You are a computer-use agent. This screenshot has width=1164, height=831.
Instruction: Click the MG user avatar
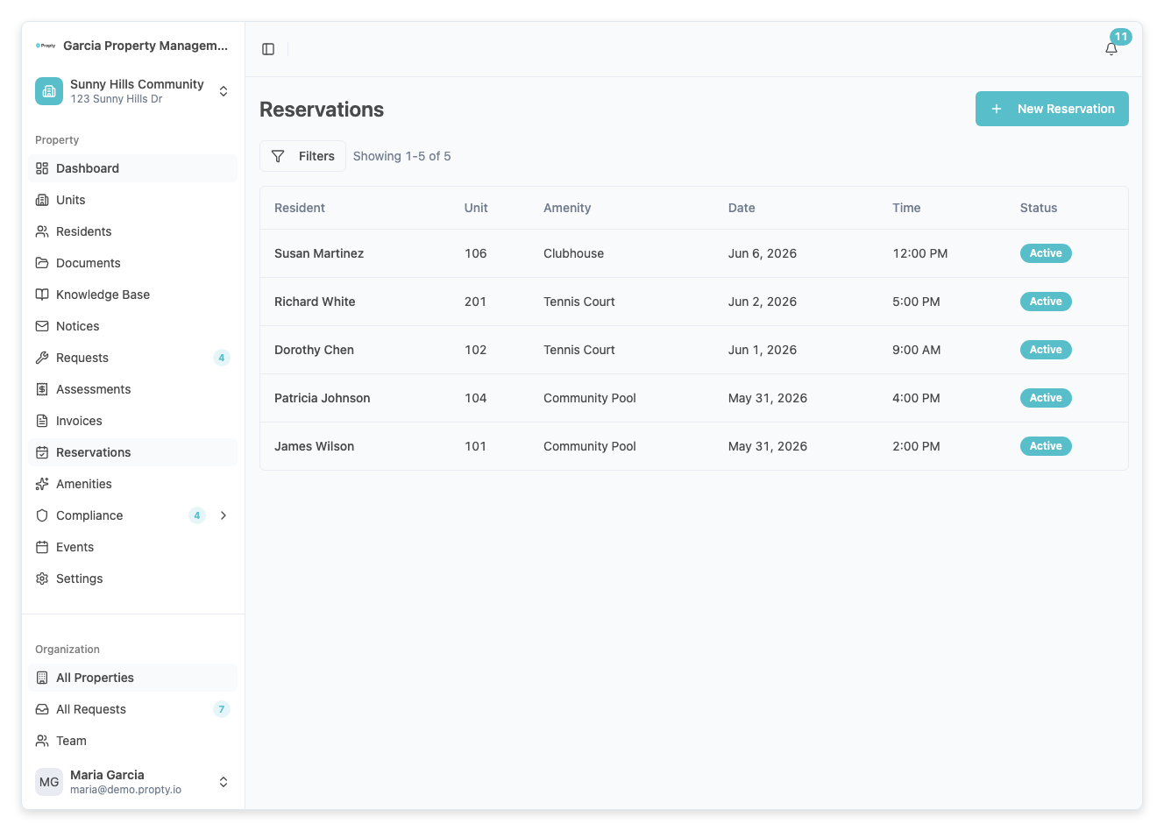point(49,782)
